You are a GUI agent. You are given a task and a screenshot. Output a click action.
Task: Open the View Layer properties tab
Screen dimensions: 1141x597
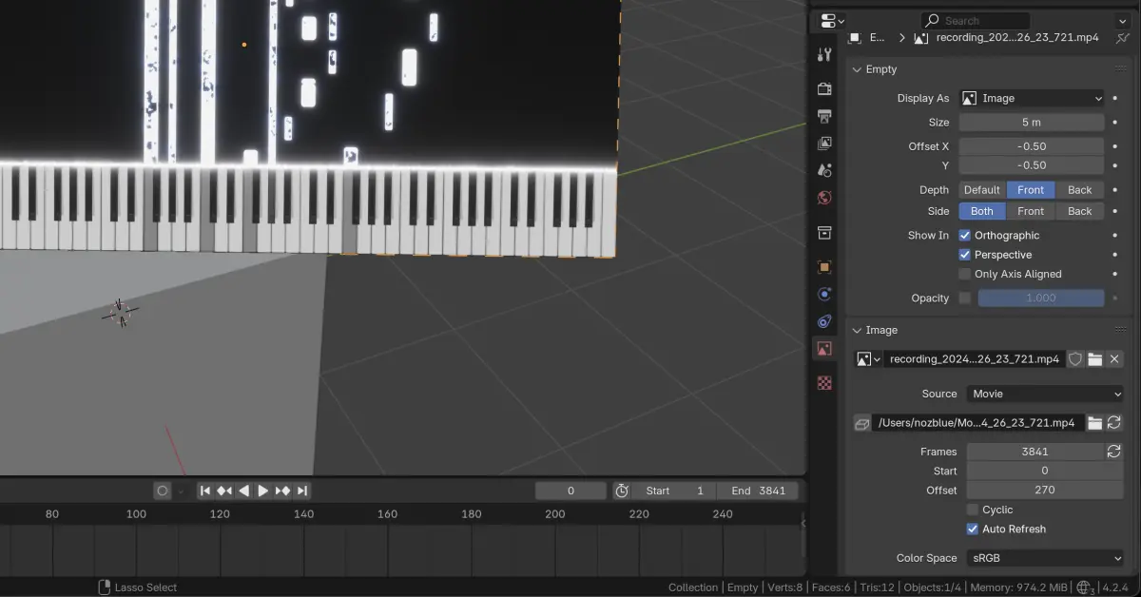coord(824,144)
